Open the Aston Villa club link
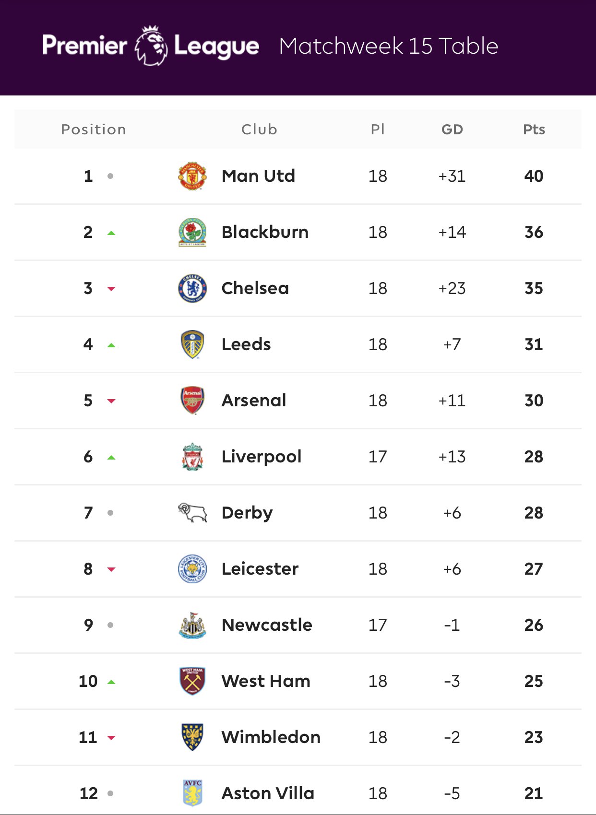This screenshot has width=596, height=815. (x=268, y=793)
